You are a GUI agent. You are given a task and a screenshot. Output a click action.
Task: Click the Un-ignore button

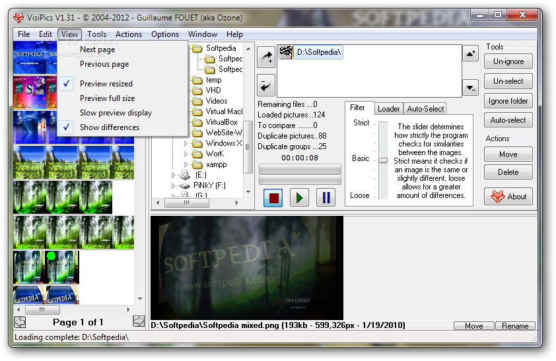(508, 61)
